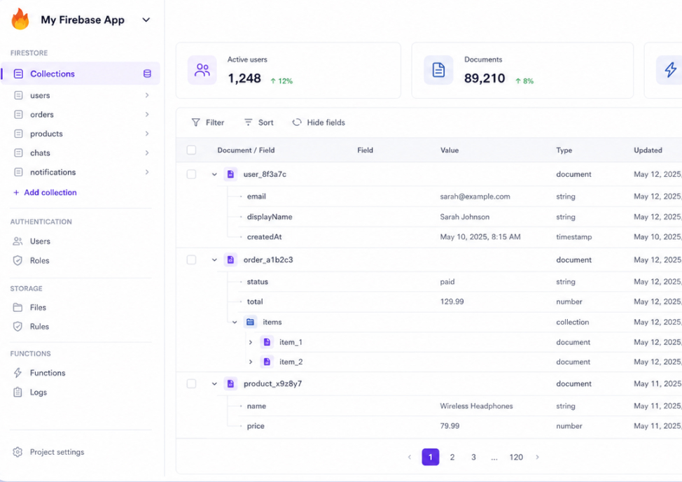This screenshot has width=682, height=482.
Task: Open the Roles page
Action: pyautogui.click(x=40, y=260)
